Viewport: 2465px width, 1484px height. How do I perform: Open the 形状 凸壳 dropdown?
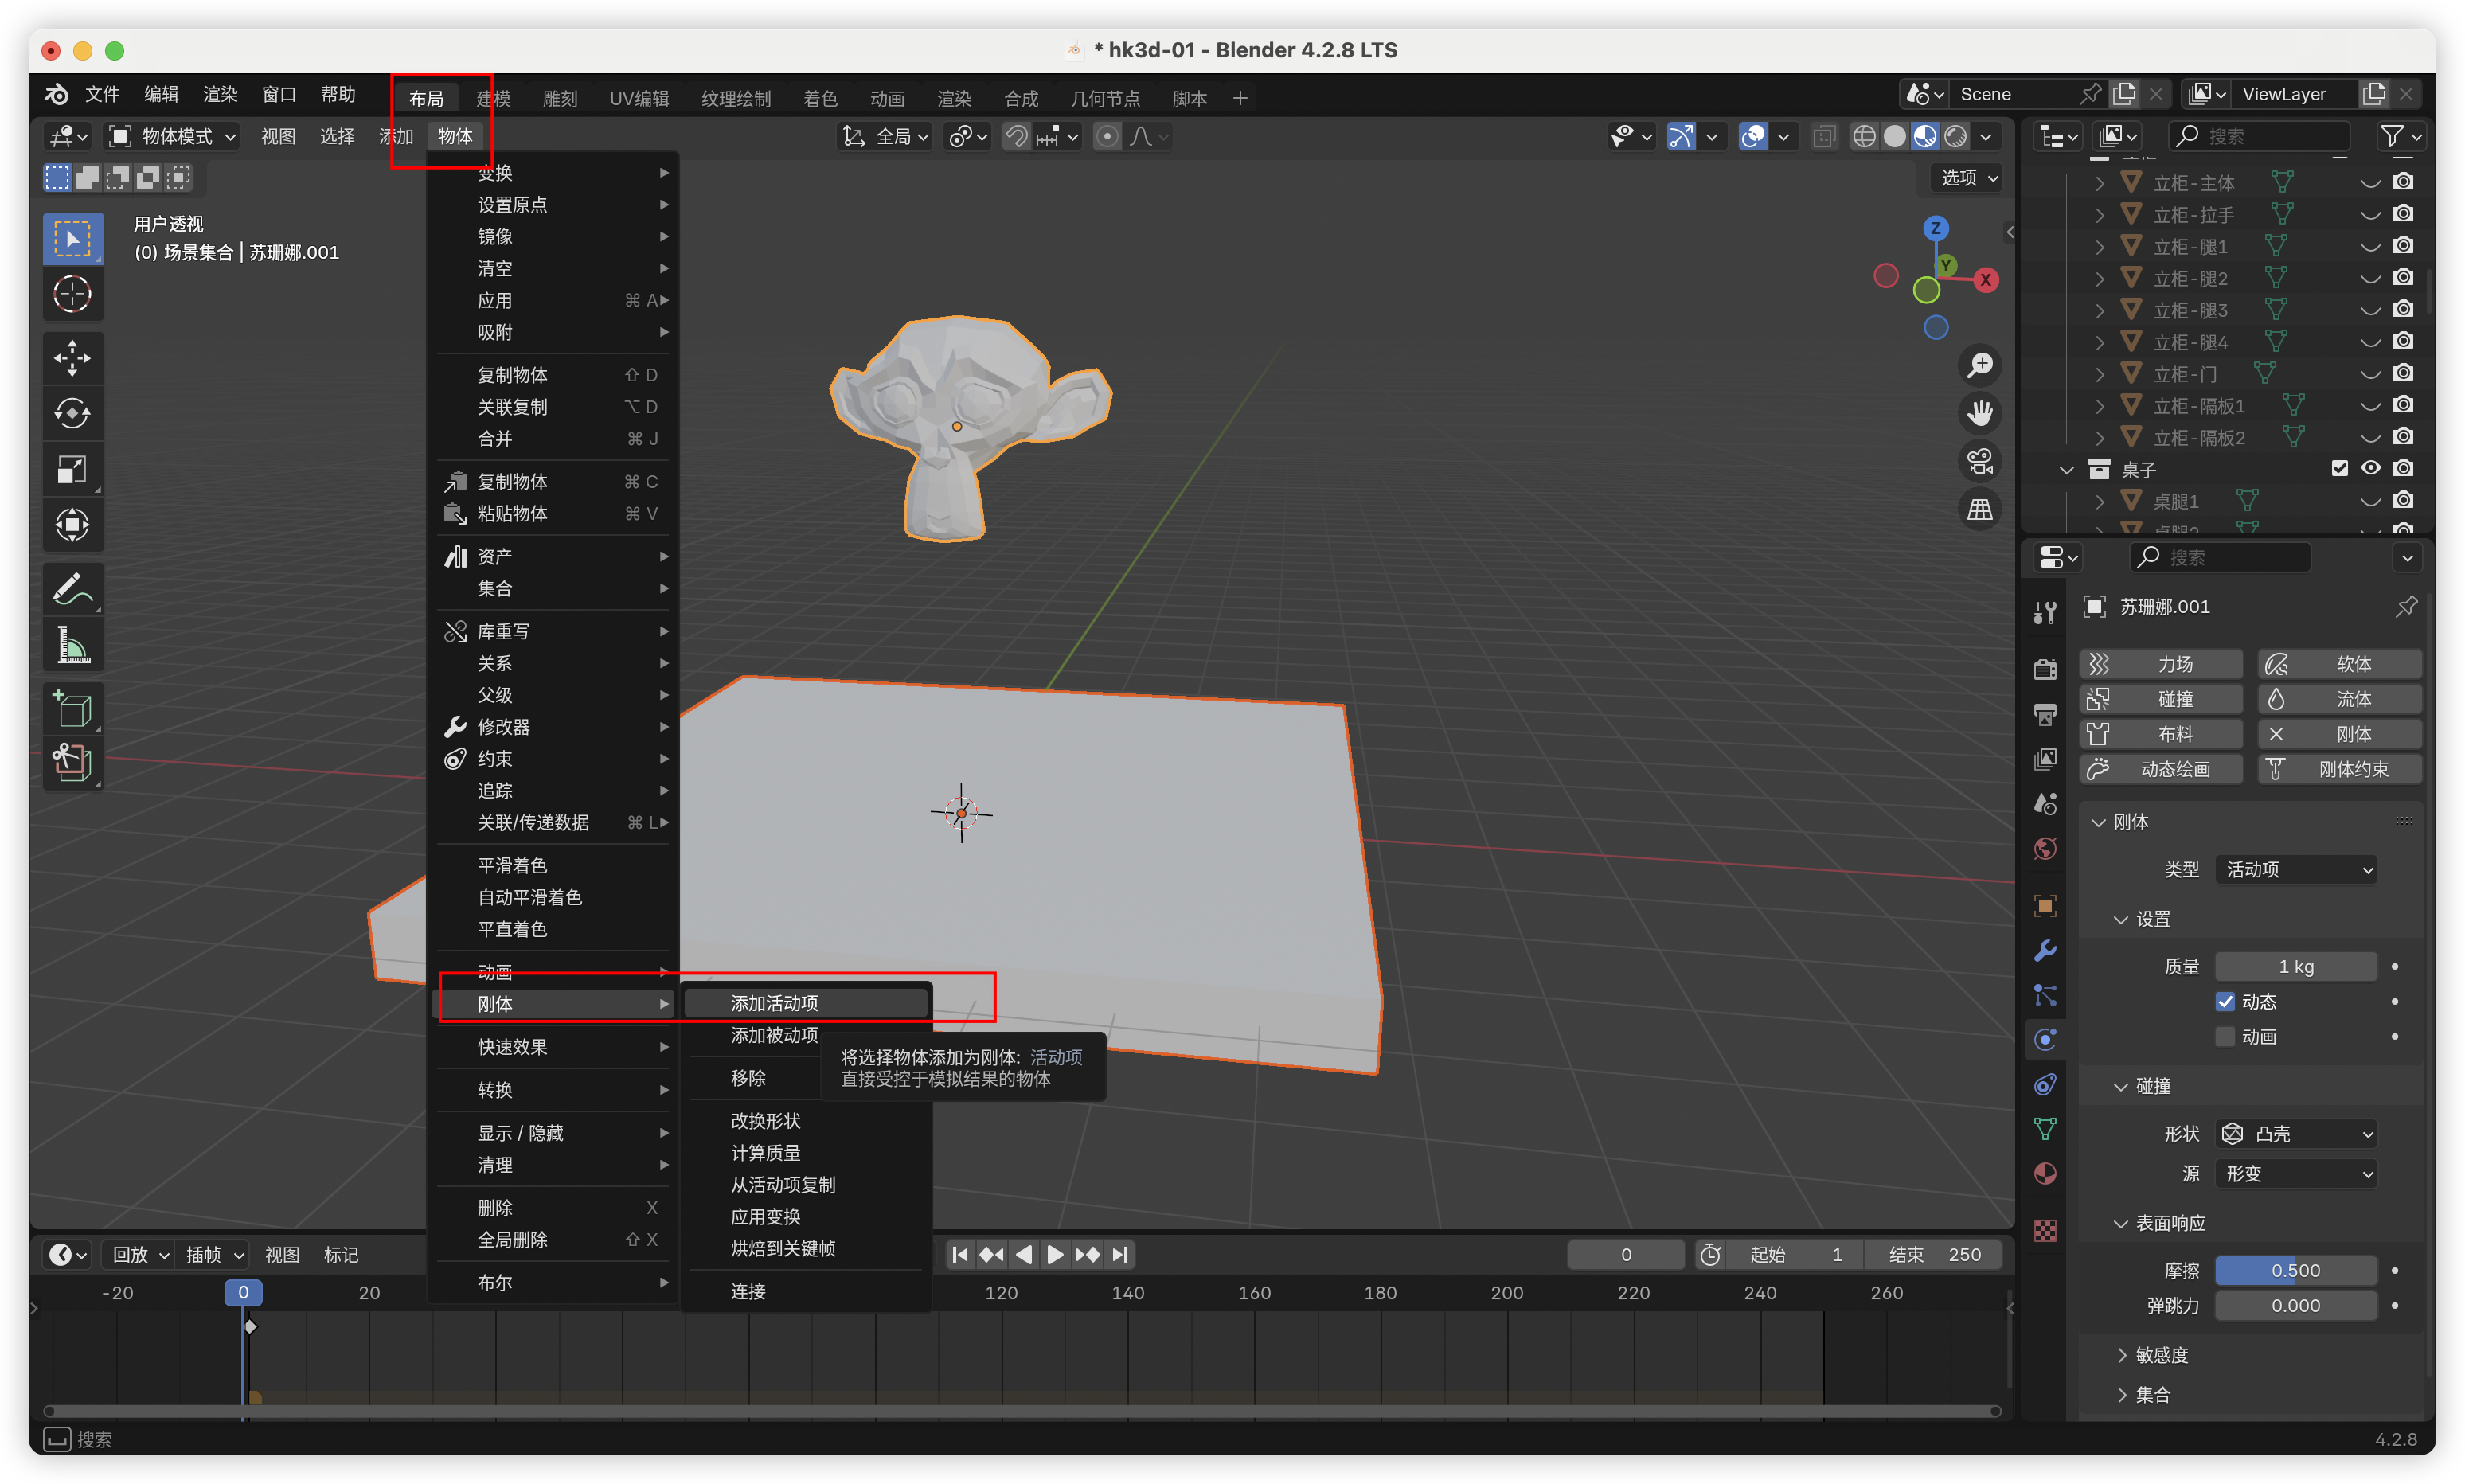pos(2296,1134)
